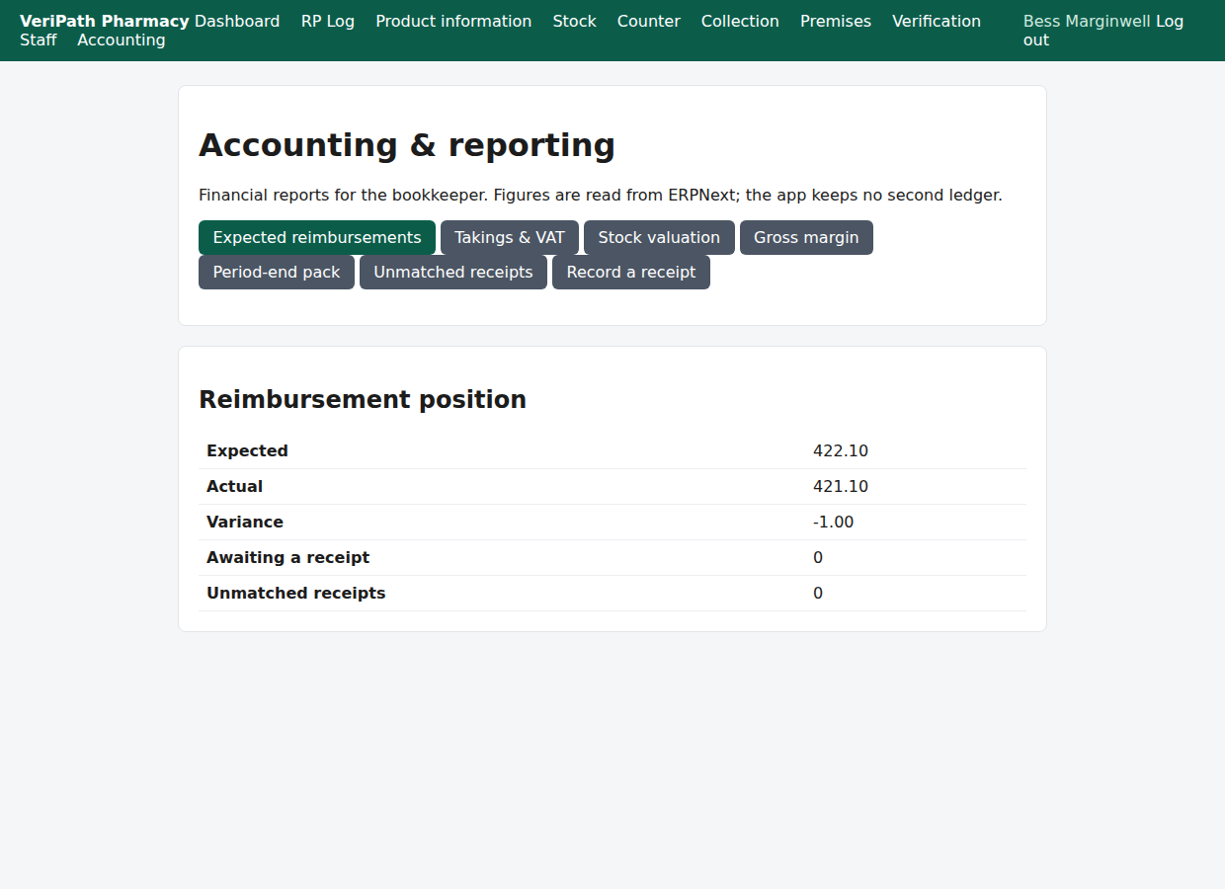Click the Actual row label
The width and height of the screenshot is (1225, 889).
pyautogui.click(x=234, y=486)
